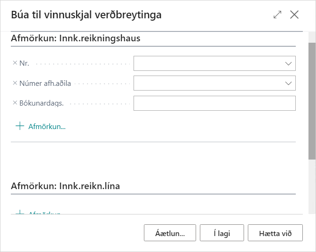Image resolution: width=316 pixels, height=252 pixels.
Task: Remove the Nr. filter with its X icon
Action: point(15,63)
